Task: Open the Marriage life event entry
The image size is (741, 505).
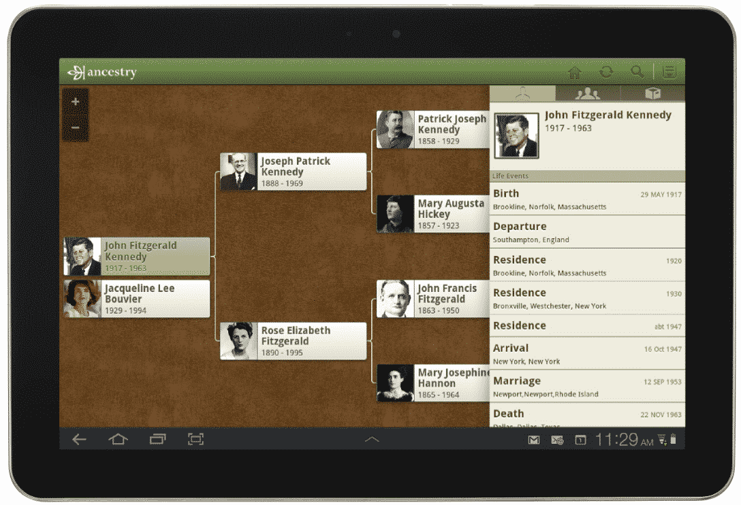Action: coord(587,386)
